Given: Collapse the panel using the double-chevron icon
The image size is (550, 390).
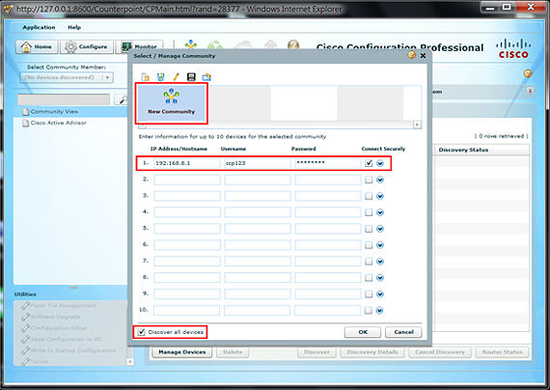Looking at the screenshot, I should point(531,91).
